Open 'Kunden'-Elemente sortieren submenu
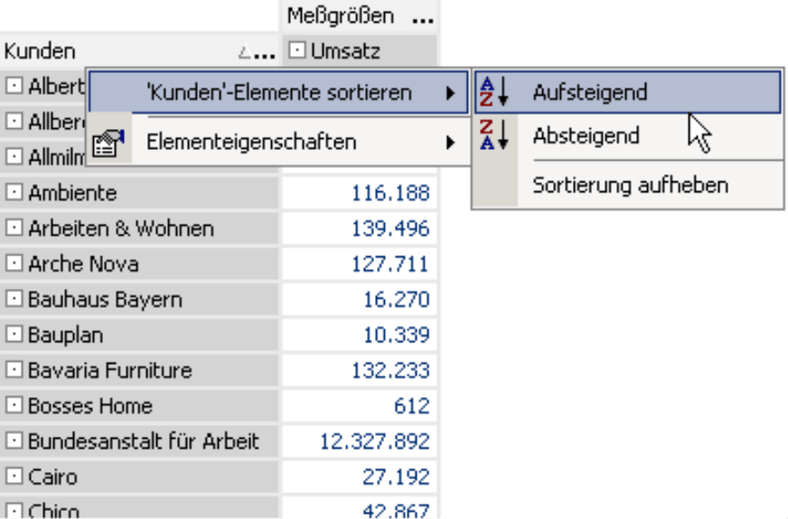Image resolution: width=788 pixels, height=519 pixels. (x=278, y=92)
